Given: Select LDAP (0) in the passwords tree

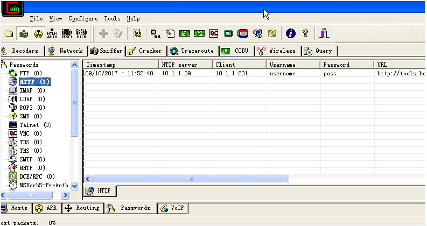Looking at the screenshot, I should point(32,99).
